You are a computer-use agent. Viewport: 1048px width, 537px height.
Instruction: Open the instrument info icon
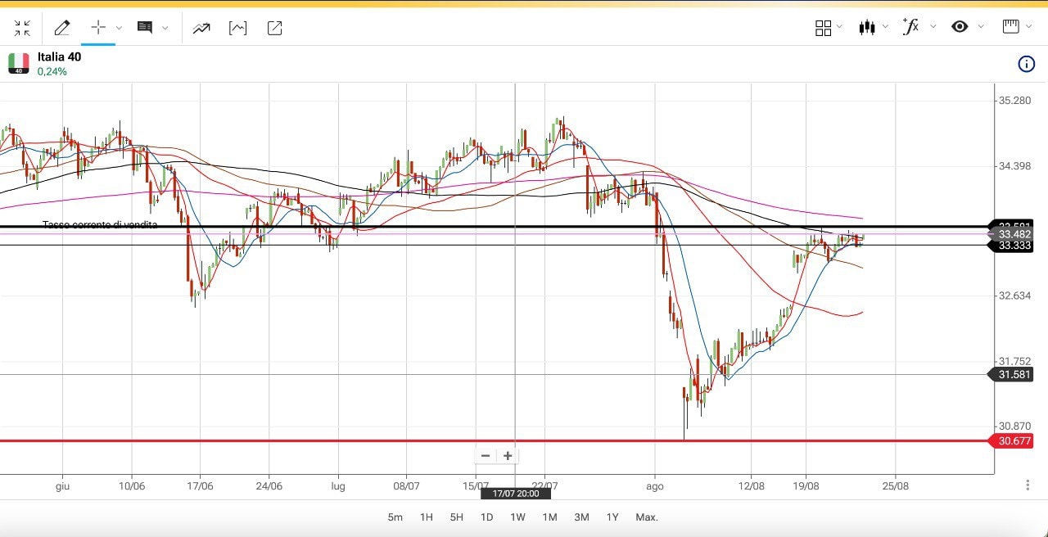coord(1026,64)
